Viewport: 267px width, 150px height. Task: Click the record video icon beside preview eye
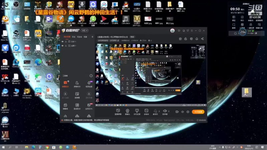[177, 112]
